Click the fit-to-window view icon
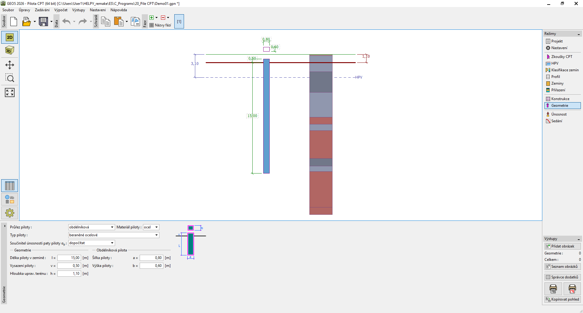Viewport: 583px width, 313px height. click(x=10, y=93)
